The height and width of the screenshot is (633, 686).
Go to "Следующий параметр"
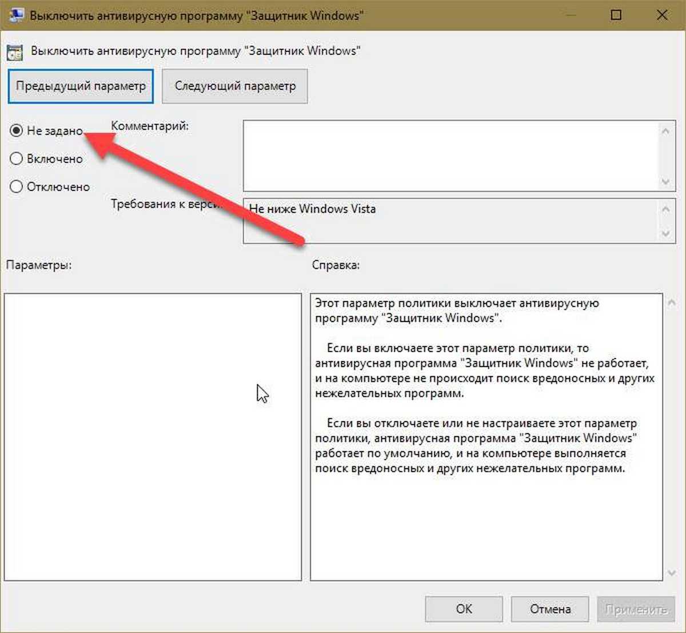pos(235,86)
